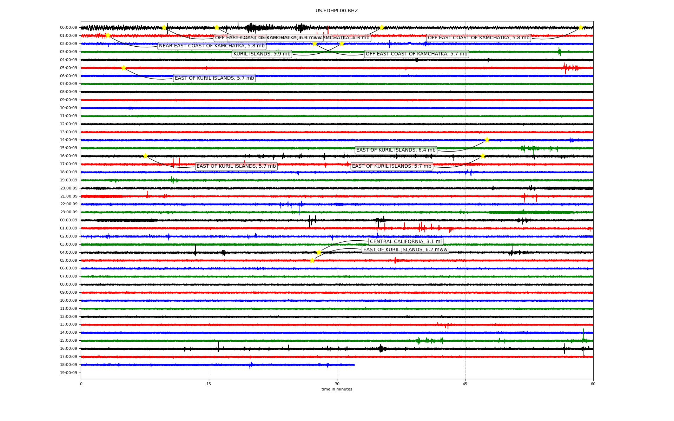
Task: Click the star linked to KURIL ISLANDS, 5.9 mb
Action: (341, 44)
